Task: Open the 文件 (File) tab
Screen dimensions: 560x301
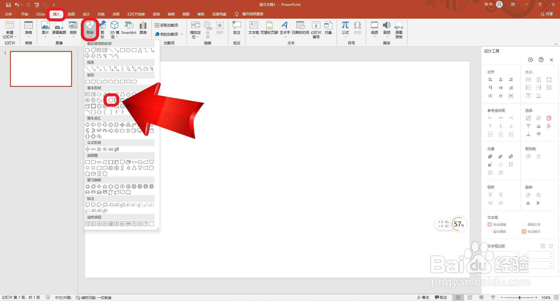Action: [8, 14]
